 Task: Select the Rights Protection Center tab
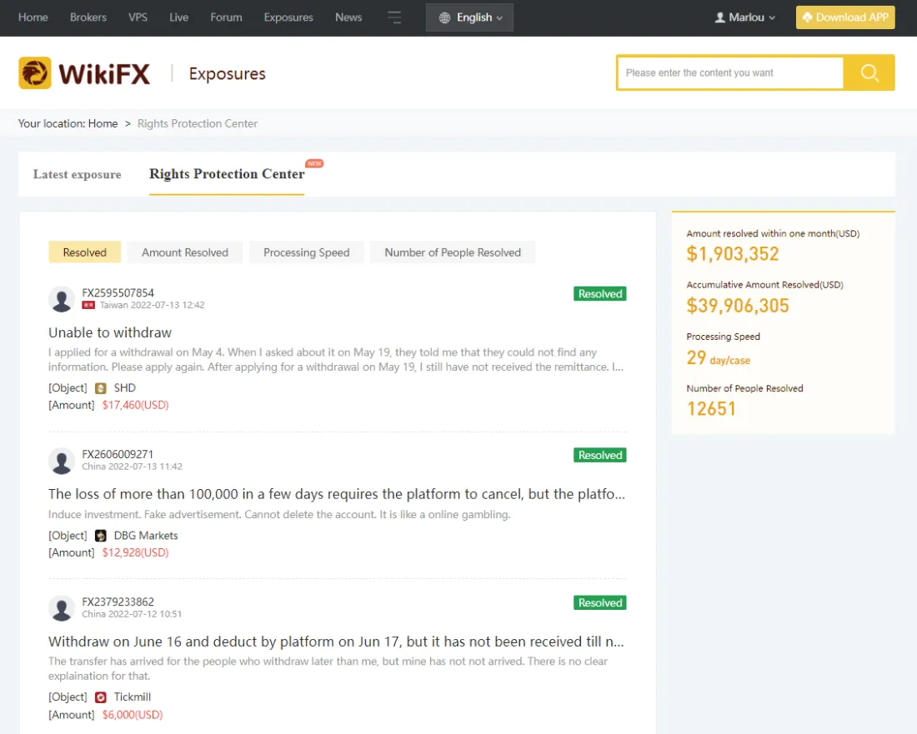(x=227, y=174)
